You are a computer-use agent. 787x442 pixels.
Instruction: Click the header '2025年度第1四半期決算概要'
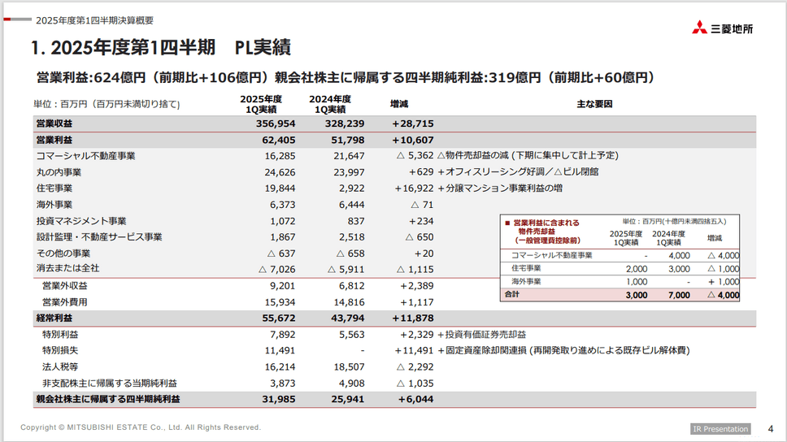[x=94, y=20]
